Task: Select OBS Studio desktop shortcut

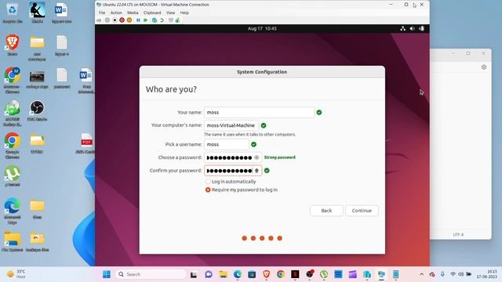Action: (37, 110)
